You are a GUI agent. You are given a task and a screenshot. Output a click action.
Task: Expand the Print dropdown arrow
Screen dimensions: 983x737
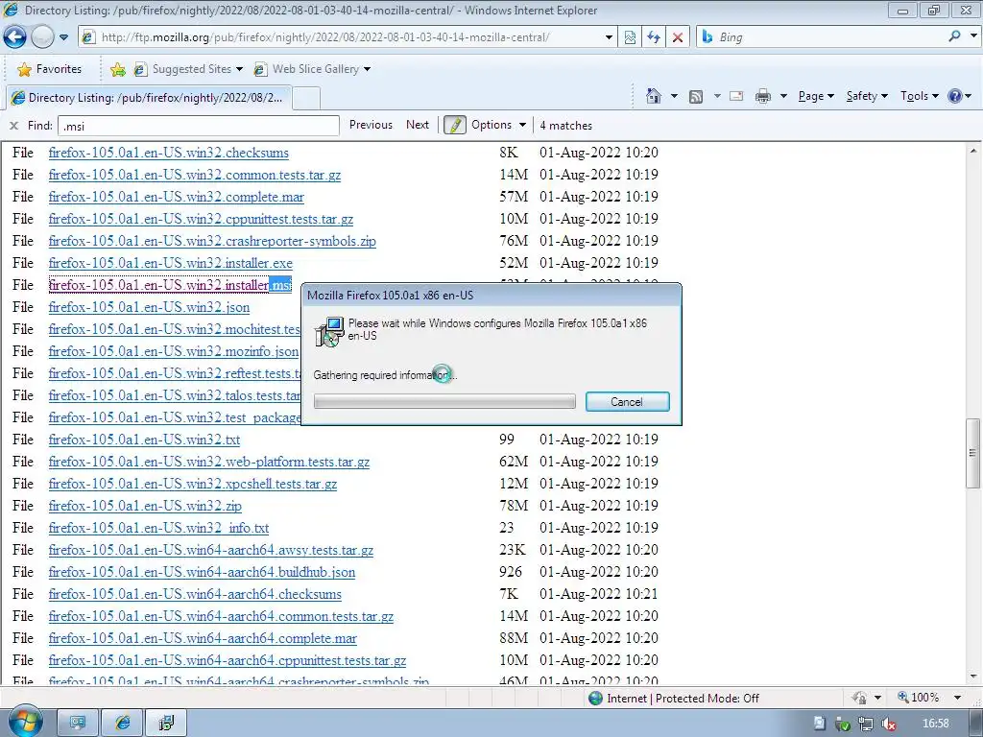point(783,96)
